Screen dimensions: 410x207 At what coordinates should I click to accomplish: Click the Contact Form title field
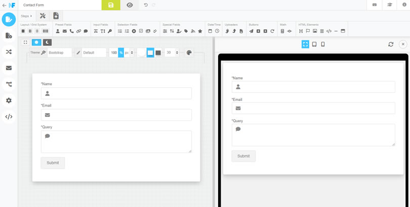click(x=60, y=5)
